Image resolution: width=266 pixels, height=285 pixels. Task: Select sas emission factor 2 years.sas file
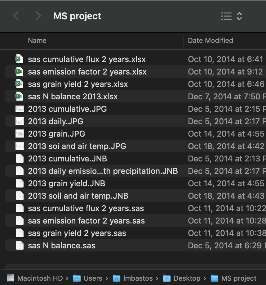click(x=86, y=221)
